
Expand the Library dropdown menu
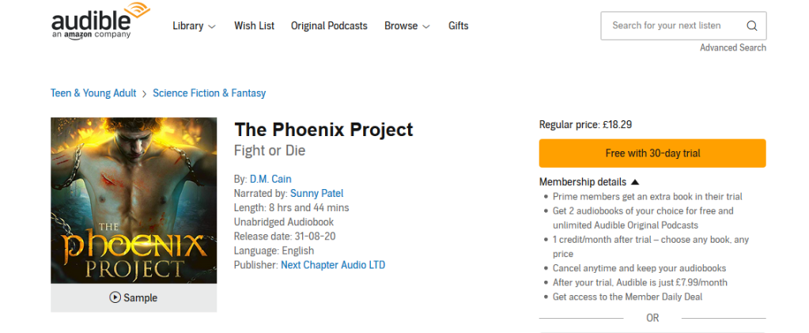pos(194,26)
